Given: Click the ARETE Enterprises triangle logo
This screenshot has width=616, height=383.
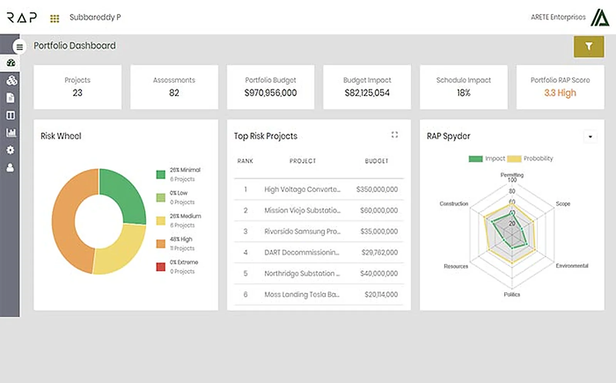Looking at the screenshot, I should tap(600, 17).
